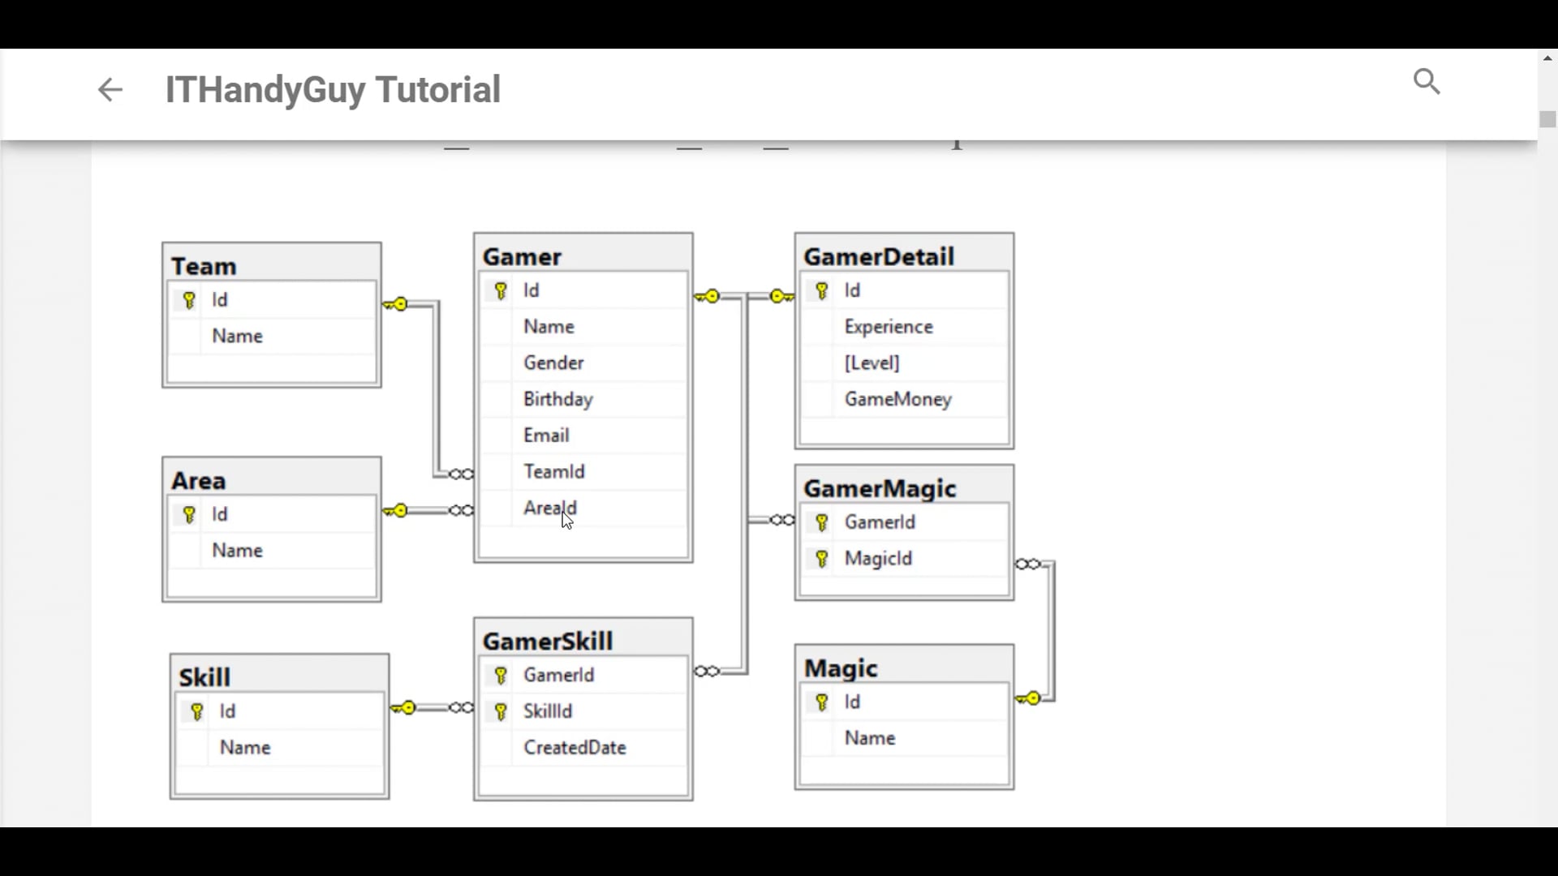Click the back arrow icon

coord(110,89)
